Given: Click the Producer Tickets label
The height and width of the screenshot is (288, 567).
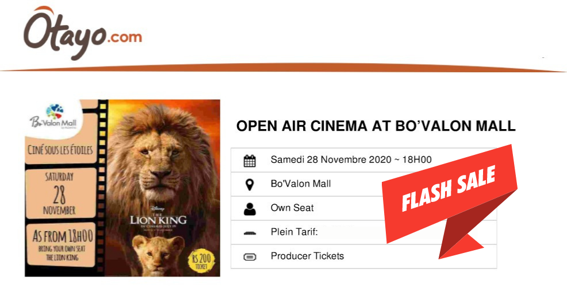Looking at the screenshot, I should 307,256.
